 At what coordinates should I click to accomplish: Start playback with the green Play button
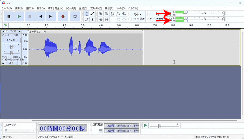coord(19,16)
